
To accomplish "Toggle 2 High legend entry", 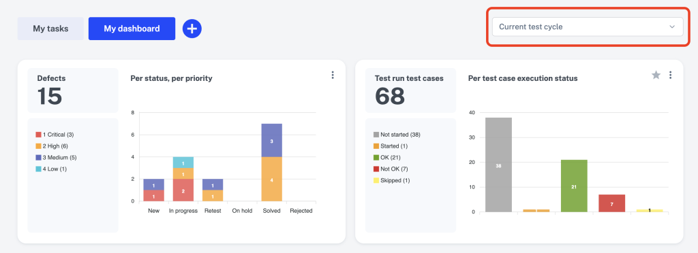I will coord(52,146).
